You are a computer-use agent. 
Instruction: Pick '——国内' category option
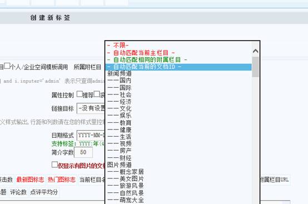(x=178, y=81)
